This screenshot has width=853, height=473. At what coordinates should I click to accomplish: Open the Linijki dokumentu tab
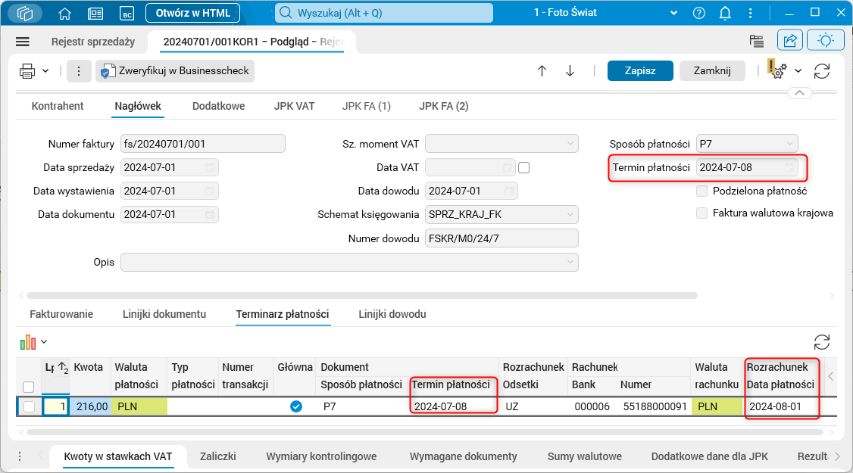coord(164,314)
